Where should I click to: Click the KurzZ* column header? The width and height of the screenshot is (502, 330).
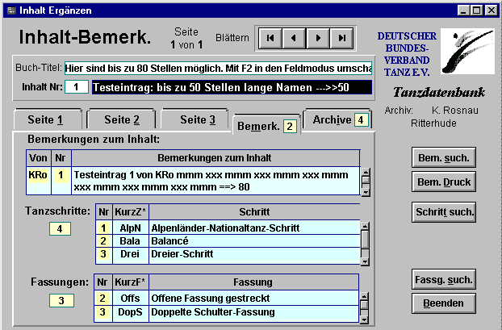click(130, 212)
